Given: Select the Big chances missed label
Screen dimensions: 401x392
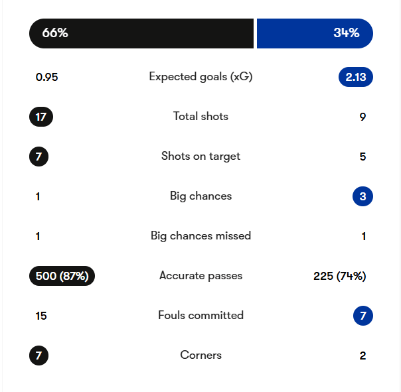Looking at the screenshot, I should (200, 236).
